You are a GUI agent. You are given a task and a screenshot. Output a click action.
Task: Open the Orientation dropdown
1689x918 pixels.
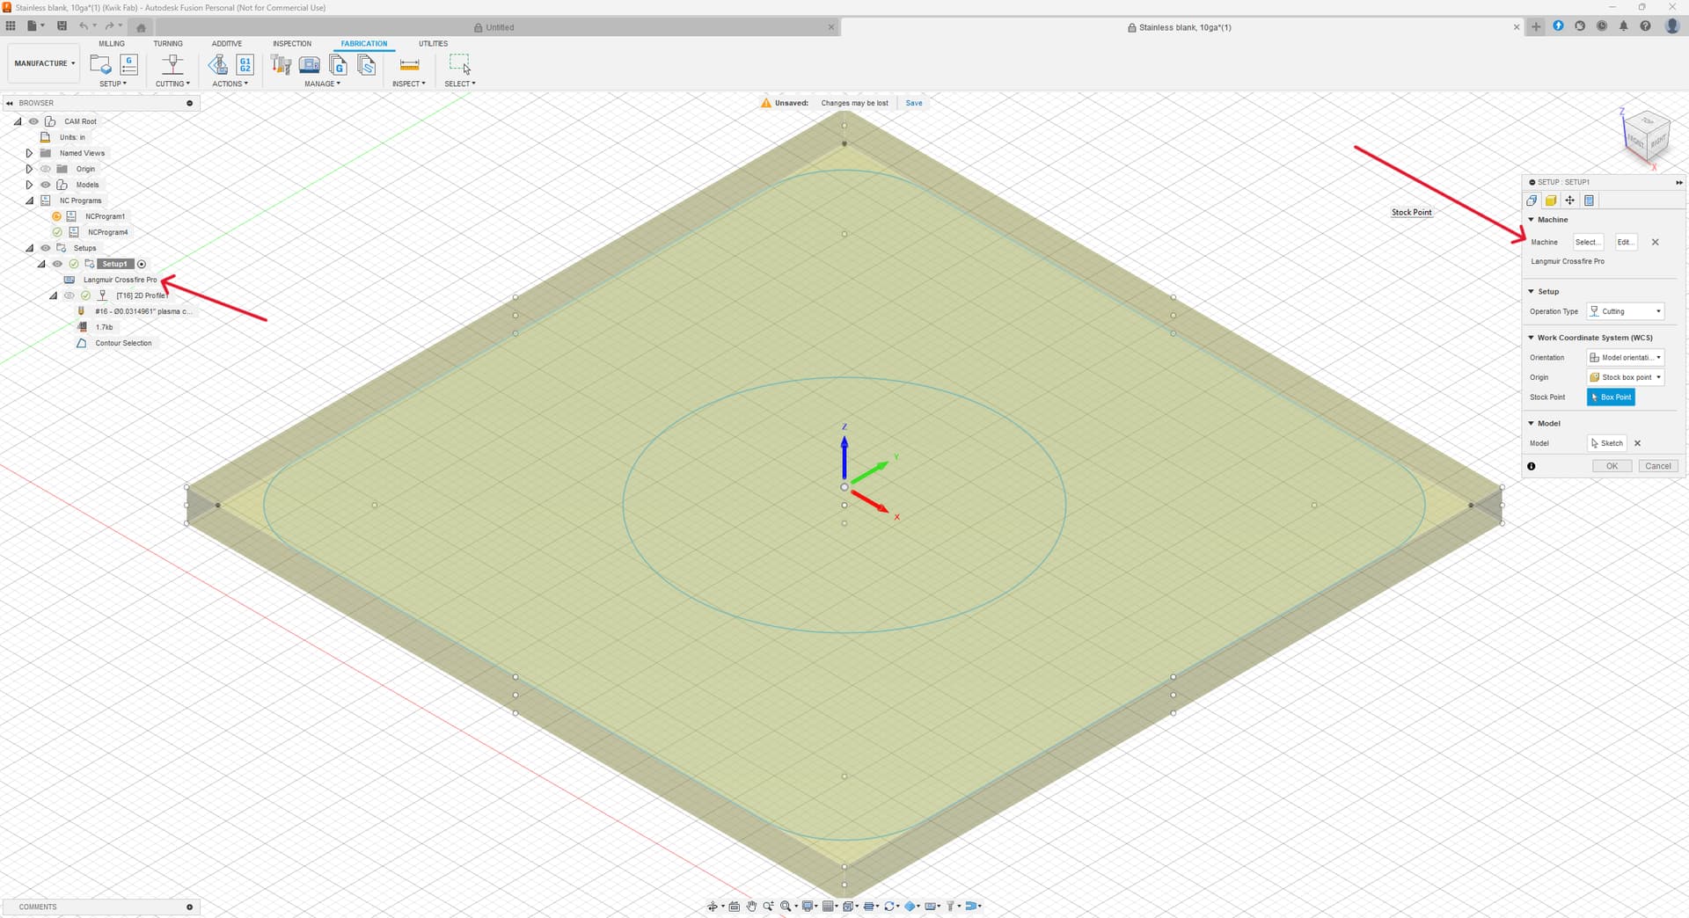click(x=1625, y=357)
